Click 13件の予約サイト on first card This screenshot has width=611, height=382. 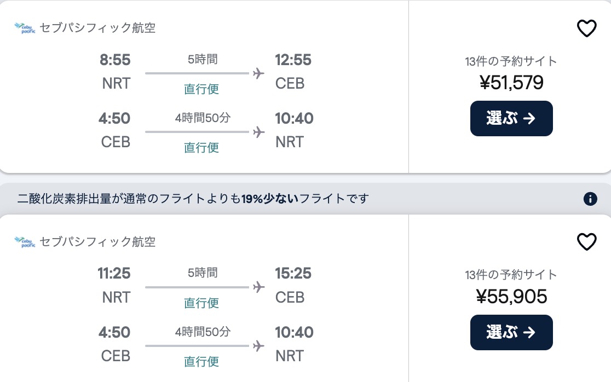pos(511,61)
